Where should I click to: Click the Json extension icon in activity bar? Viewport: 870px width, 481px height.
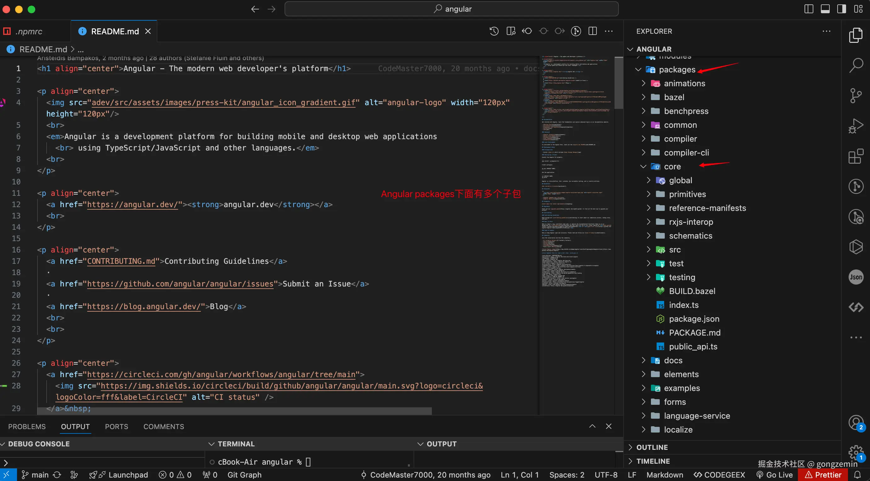click(856, 277)
